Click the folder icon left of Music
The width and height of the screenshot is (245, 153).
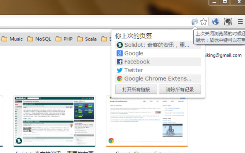[x=4, y=39]
